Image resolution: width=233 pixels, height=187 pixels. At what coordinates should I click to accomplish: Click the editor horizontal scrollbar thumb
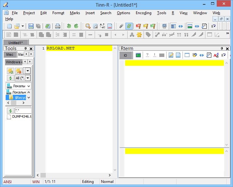tap(43, 175)
